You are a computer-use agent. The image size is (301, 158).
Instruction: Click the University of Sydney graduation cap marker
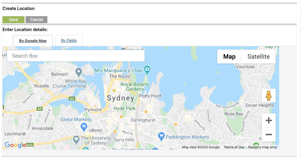(76, 140)
